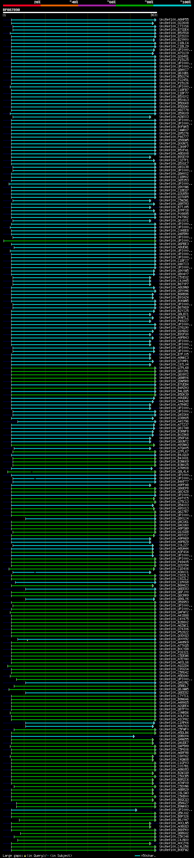This screenshot has height=858, width=194.
Task: Click the UniRef100_Q70MP1 label
Action: (x=174, y=361)
